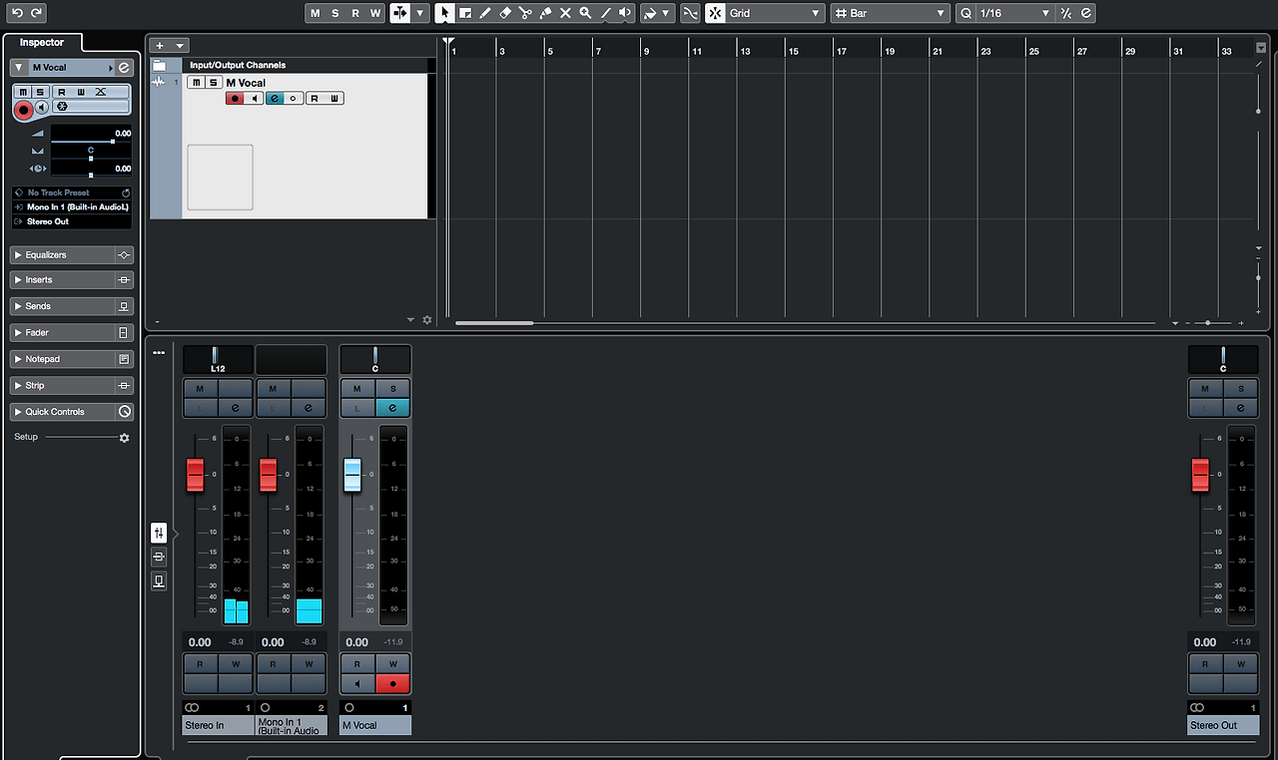Viewport: 1278px width, 760px height.
Task: Open Inspector Setup gear icon
Action: click(x=125, y=438)
